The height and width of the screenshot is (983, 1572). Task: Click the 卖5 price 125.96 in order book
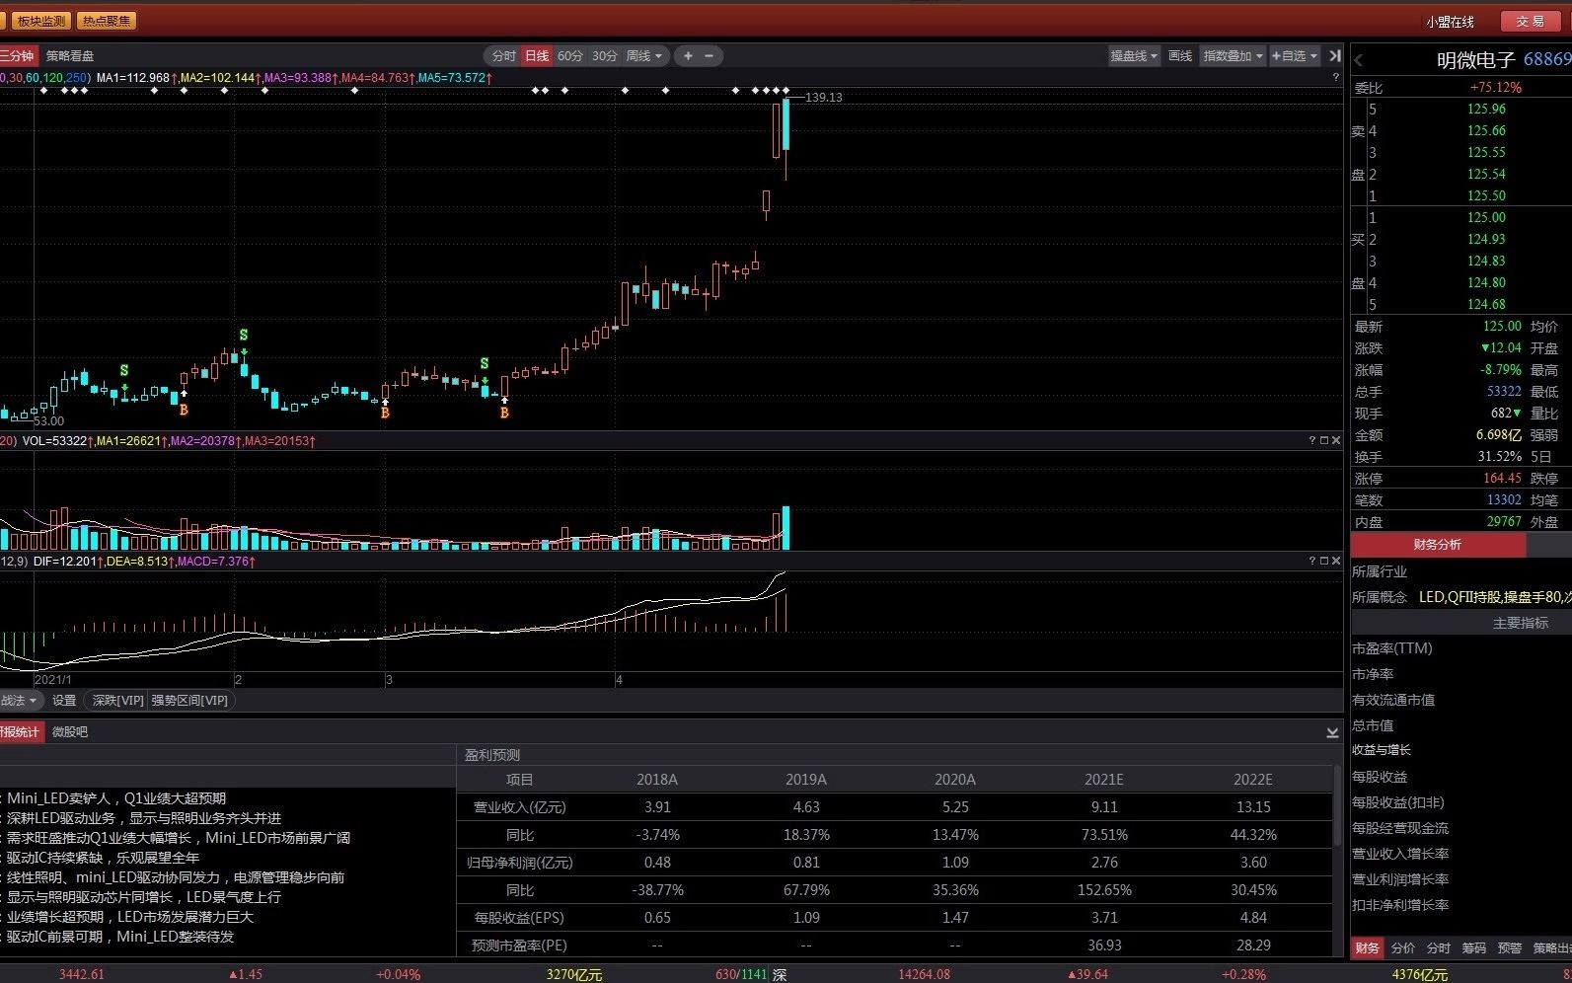point(1486,109)
